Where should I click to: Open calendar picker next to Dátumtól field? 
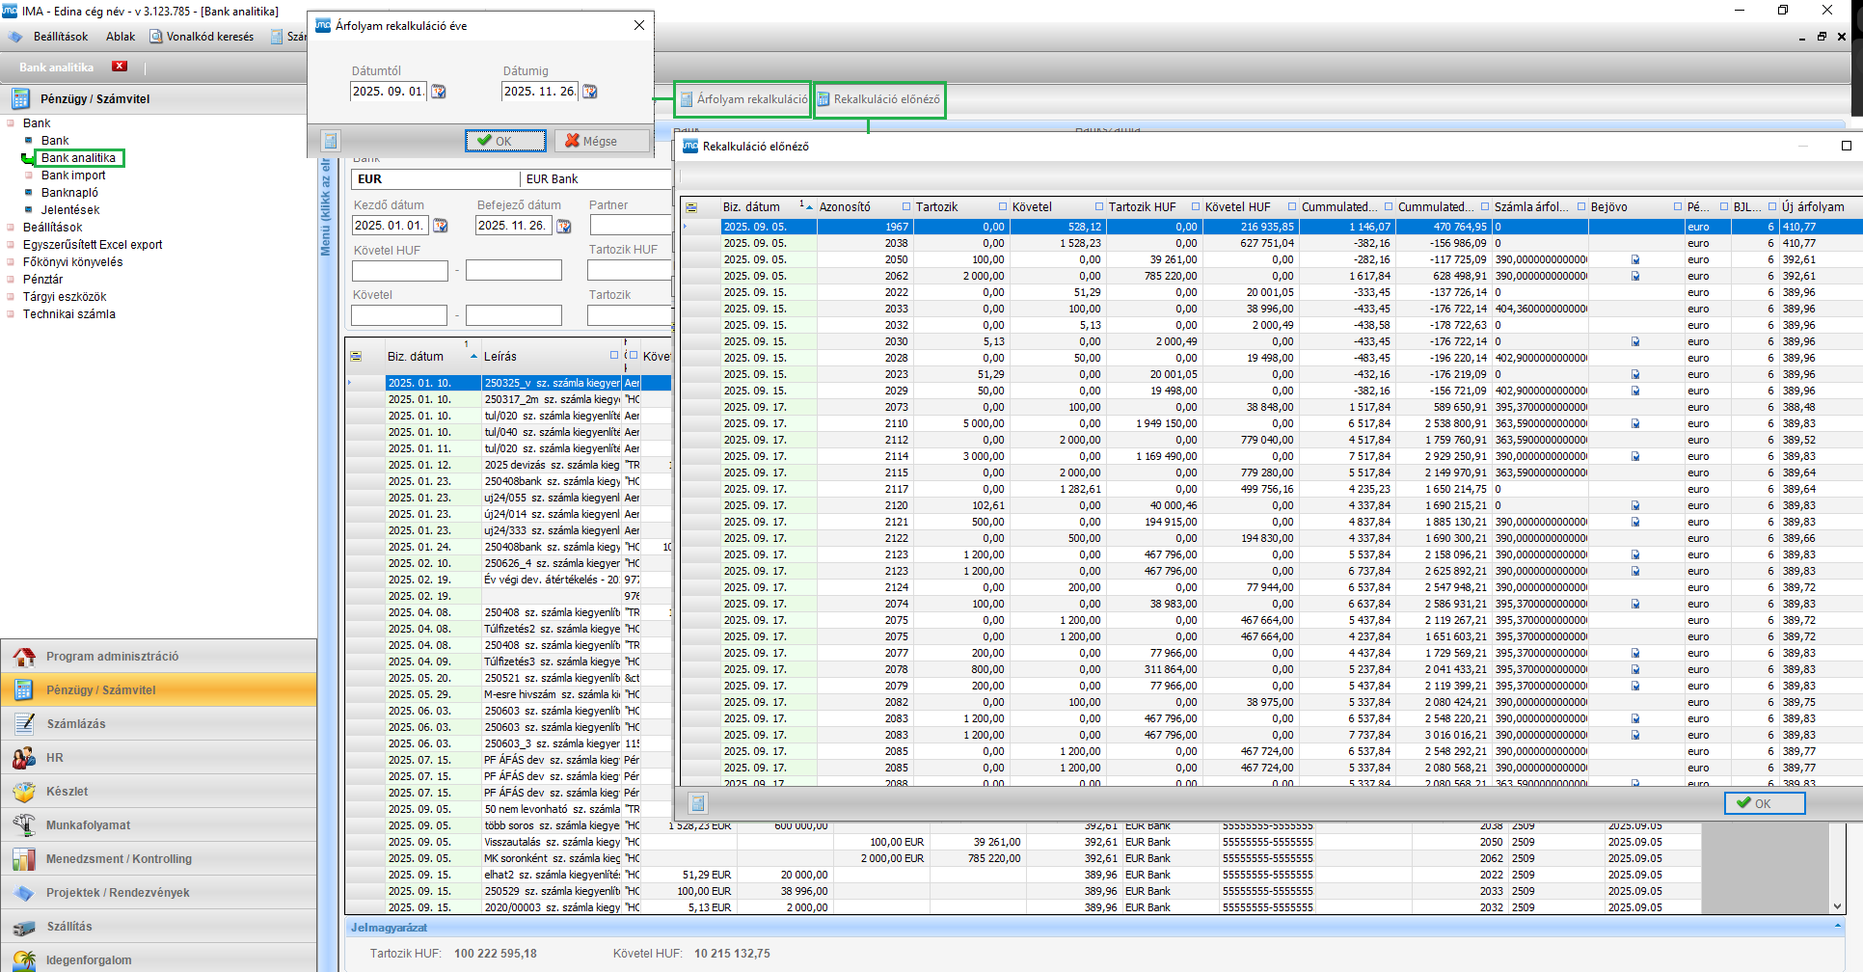click(x=439, y=92)
